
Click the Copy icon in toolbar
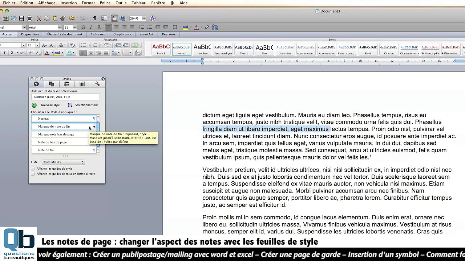46,18
